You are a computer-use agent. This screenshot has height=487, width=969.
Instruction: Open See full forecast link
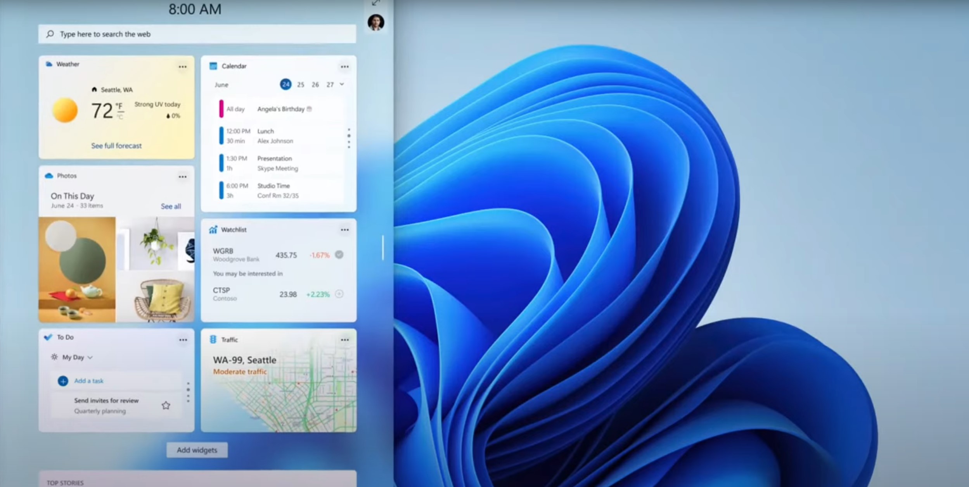pos(116,146)
